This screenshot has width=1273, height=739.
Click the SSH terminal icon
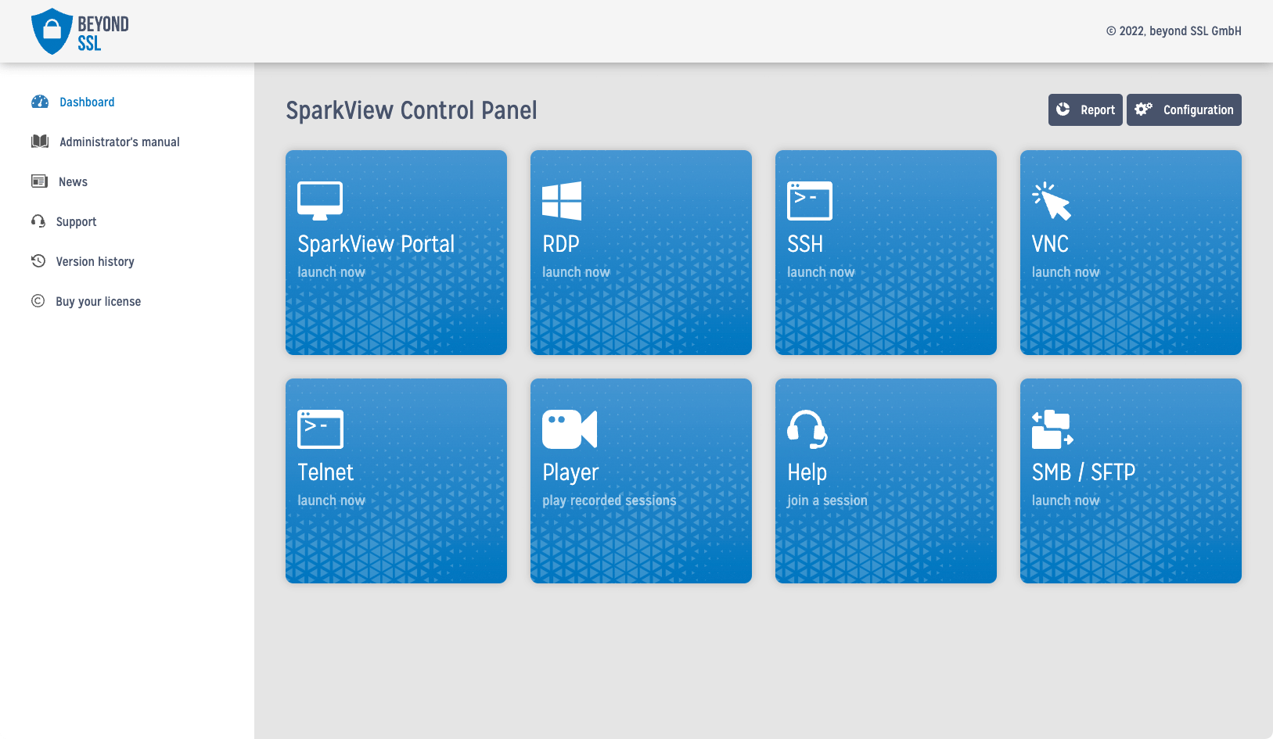coord(810,201)
